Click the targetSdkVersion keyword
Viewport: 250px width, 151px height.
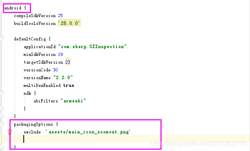click(43, 62)
